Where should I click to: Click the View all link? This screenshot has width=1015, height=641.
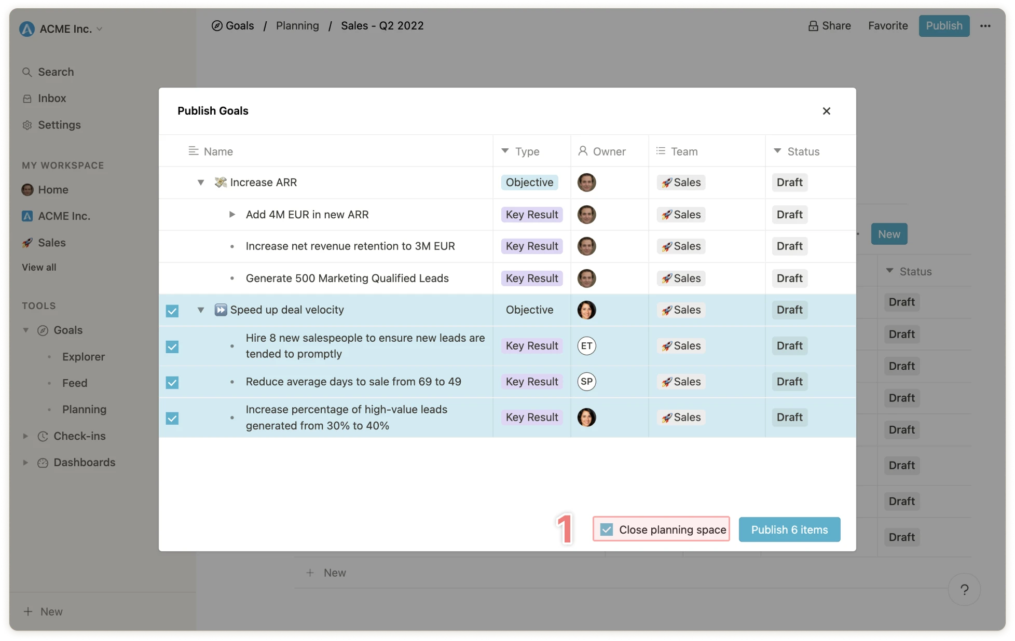[x=39, y=268]
